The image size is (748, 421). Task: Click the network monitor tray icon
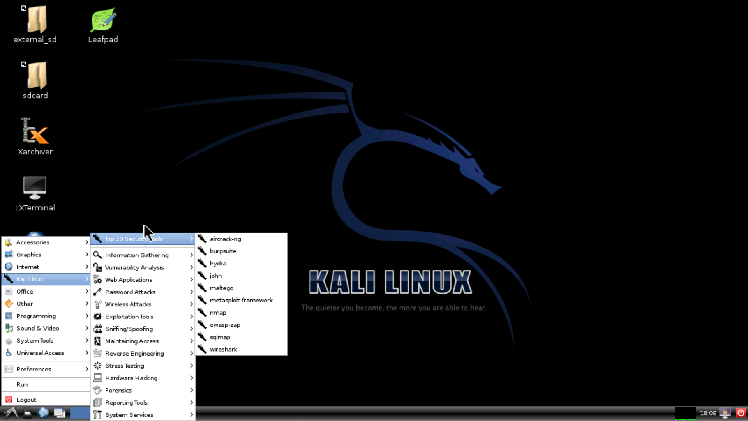(725, 413)
